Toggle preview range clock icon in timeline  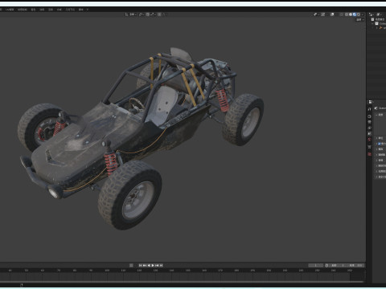click(326, 265)
